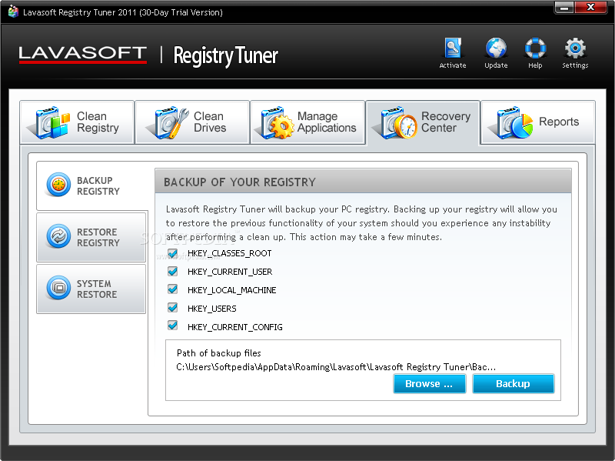Disable the HKEY_CURRENT_CONFIG checkbox
Screen dimensions: 615x461
(x=172, y=326)
